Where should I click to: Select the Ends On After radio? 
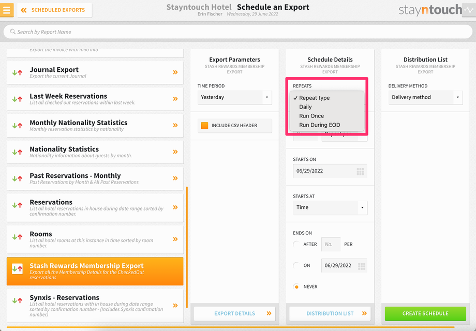[296, 244]
